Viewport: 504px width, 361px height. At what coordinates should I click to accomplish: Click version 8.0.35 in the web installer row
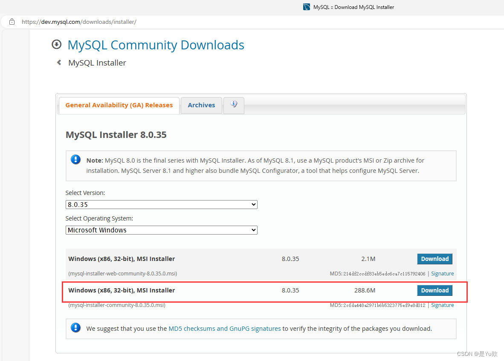coord(290,259)
